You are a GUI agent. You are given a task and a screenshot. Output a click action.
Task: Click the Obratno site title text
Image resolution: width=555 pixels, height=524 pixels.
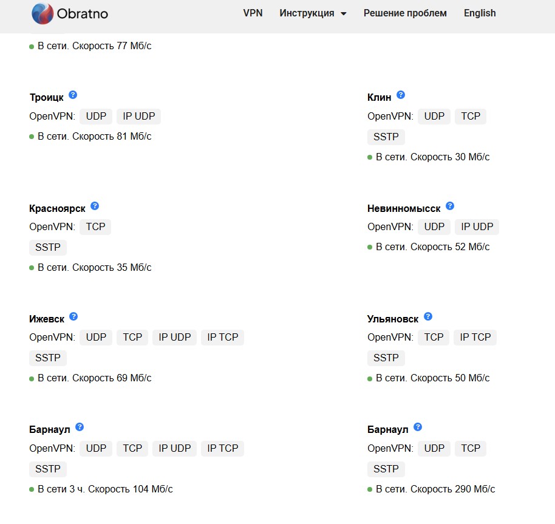[x=83, y=14]
